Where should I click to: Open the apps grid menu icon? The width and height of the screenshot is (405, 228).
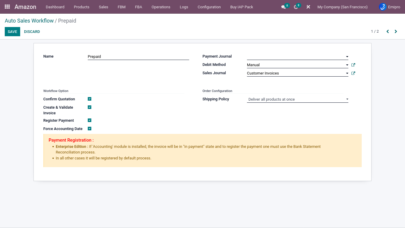point(7,7)
